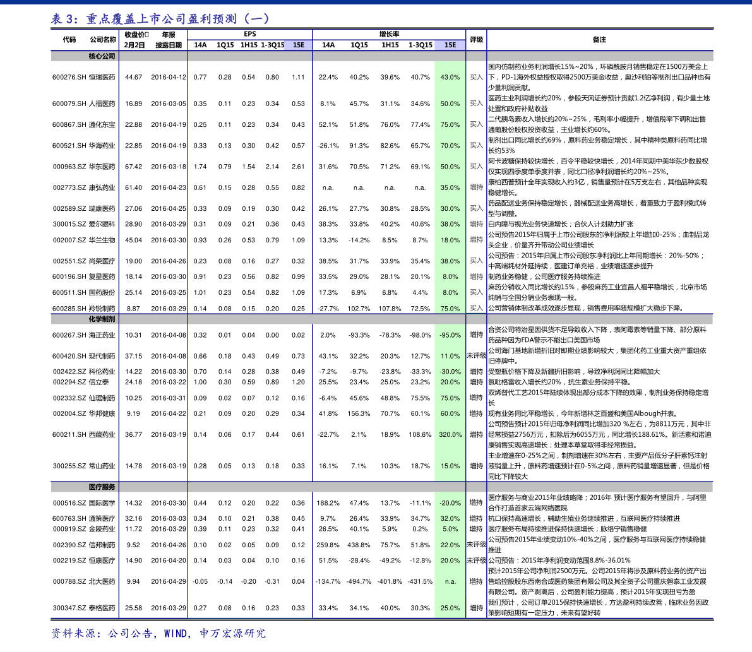The width and height of the screenshot is (752, 652).
Task: Click the 备注 column header
Action: pos(599,40)
